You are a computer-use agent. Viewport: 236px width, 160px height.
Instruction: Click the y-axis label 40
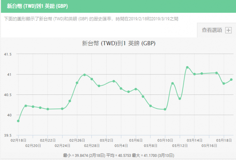(9, 115)
